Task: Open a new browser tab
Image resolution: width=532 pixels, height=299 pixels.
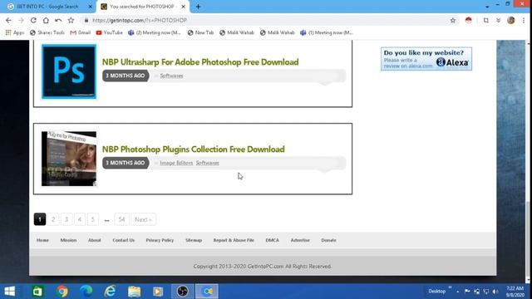Action: click(198, 7)
